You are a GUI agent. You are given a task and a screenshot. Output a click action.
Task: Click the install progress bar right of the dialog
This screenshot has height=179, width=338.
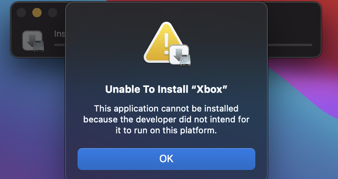[290, 45]
